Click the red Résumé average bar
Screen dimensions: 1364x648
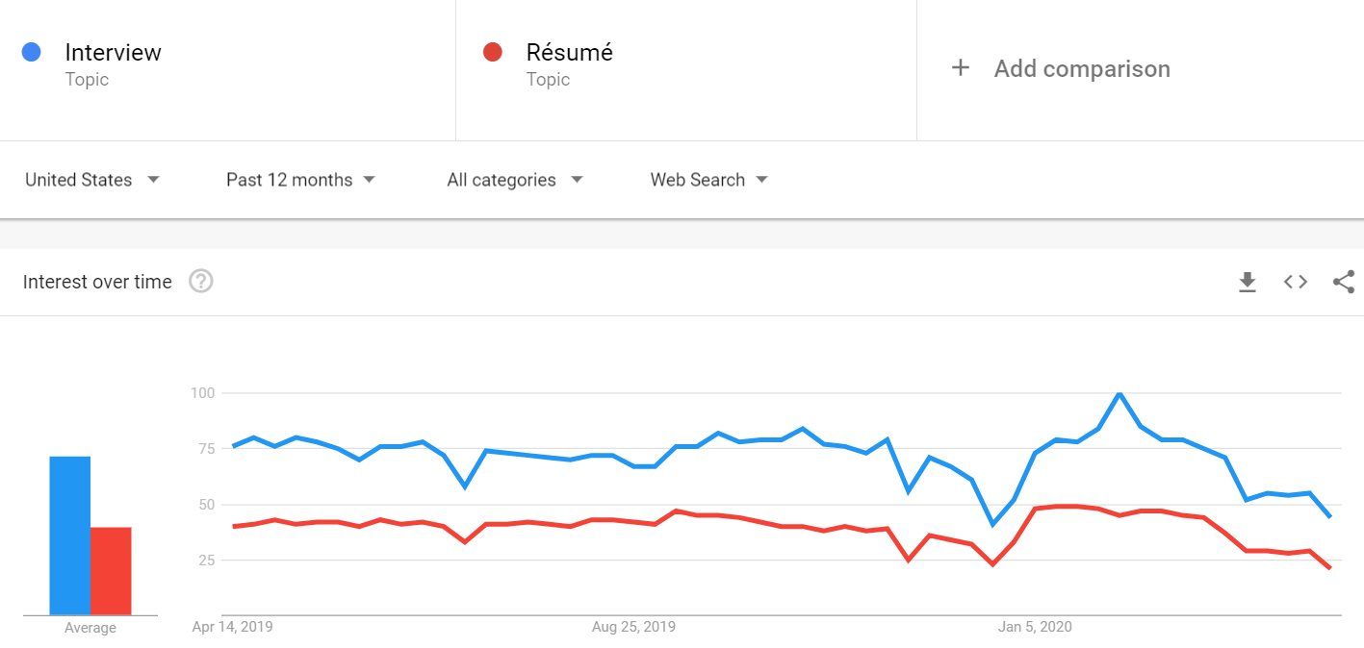[111, 571]
